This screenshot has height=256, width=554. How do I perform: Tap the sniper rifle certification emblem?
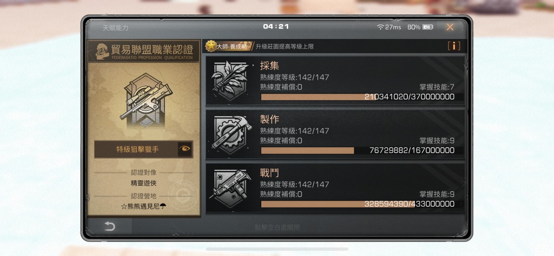[x=145, y=100]
